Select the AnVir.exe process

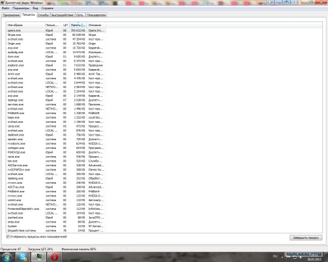(x=56, y=74)
